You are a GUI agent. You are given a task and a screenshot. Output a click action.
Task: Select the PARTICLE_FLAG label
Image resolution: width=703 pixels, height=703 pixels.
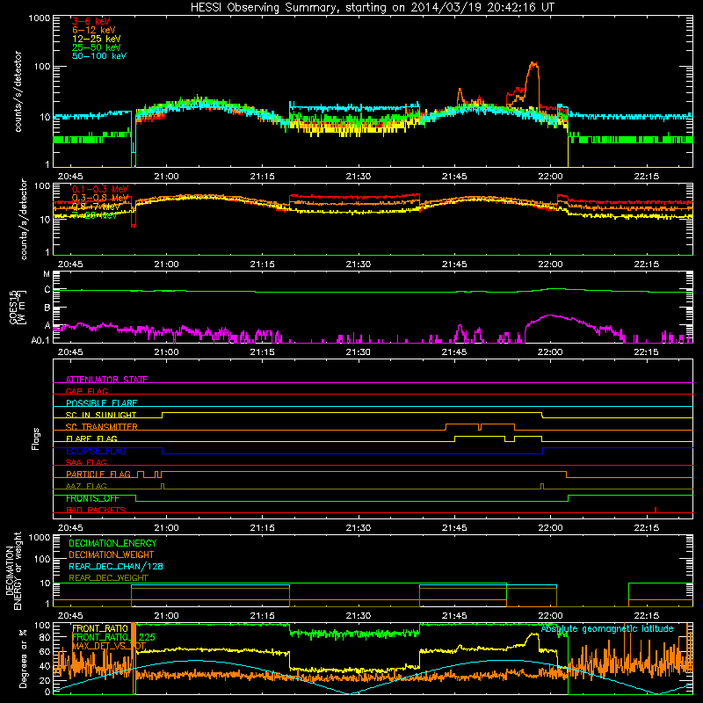pos(98,474)
